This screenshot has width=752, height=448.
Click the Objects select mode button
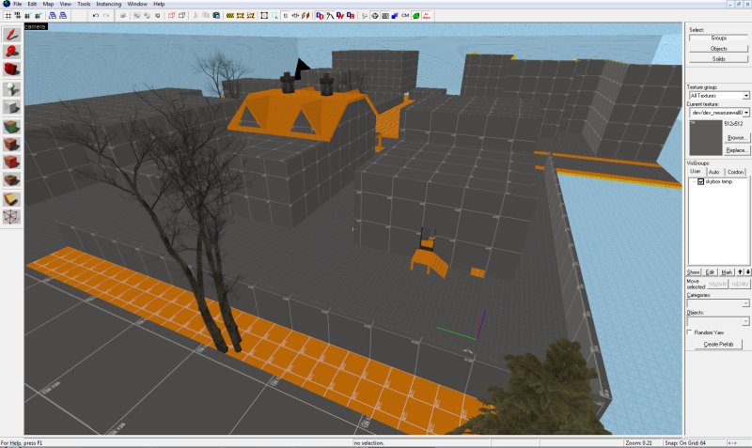718,49
